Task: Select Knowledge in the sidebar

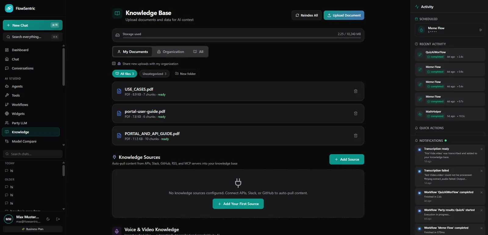Action: pyautogui.click(x=31, y=132)
